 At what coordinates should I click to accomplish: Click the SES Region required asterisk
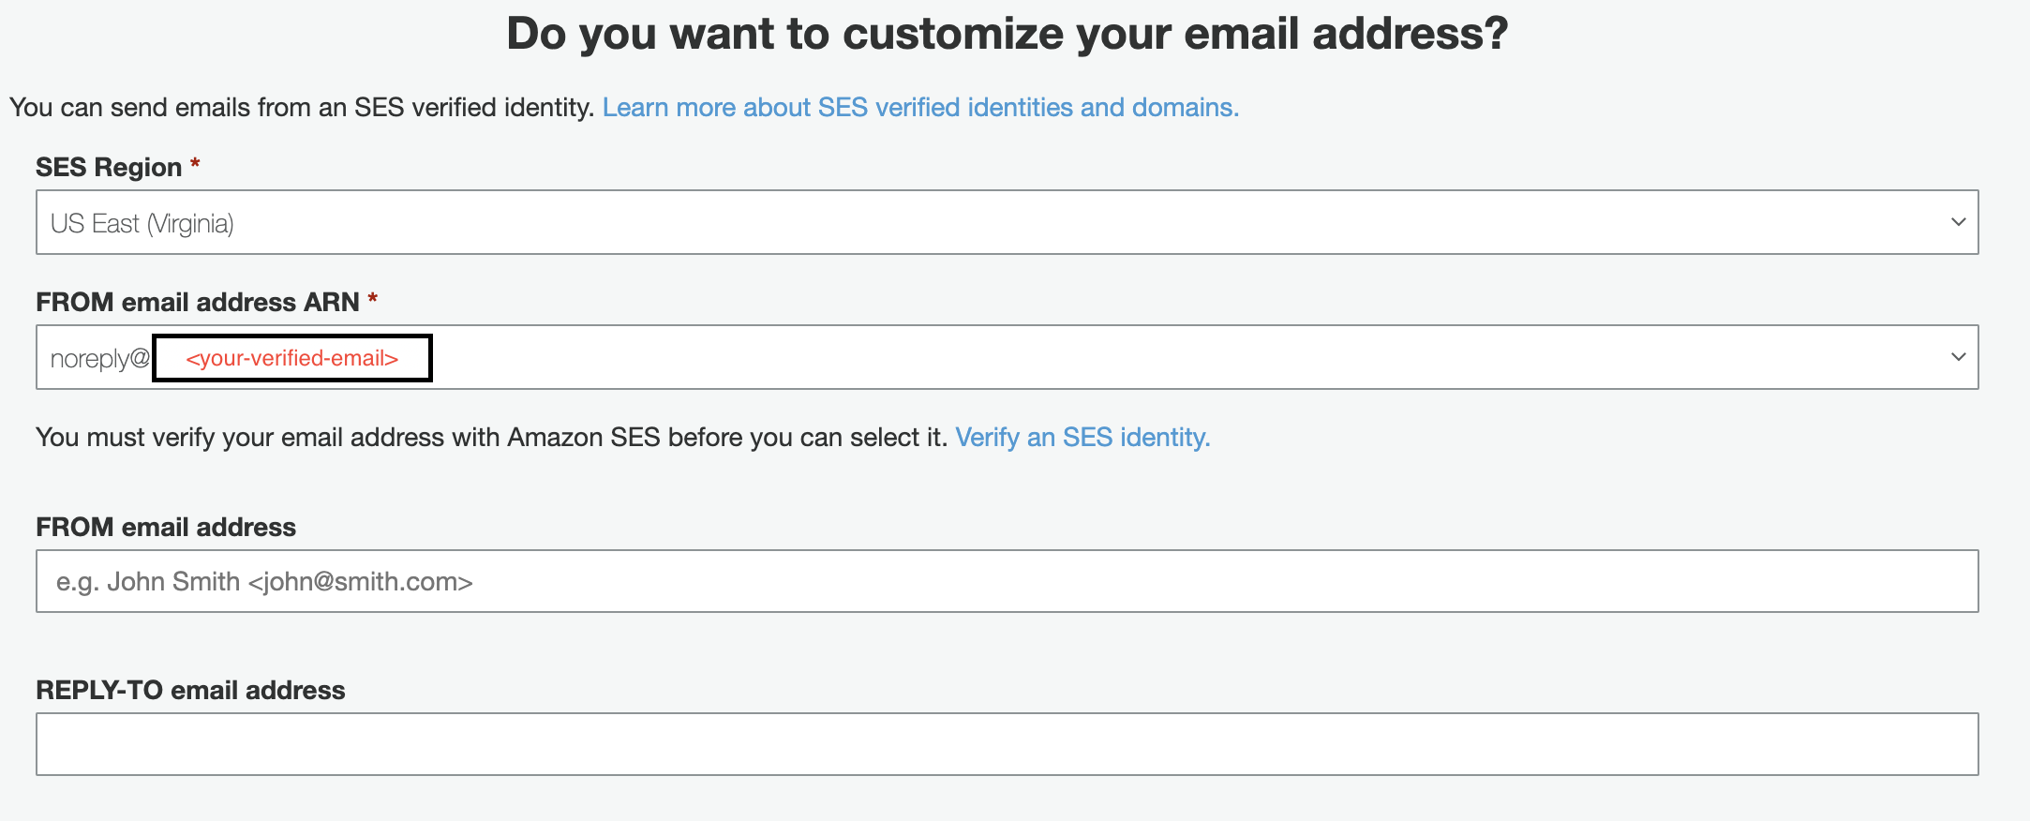[x=194, y=164]
